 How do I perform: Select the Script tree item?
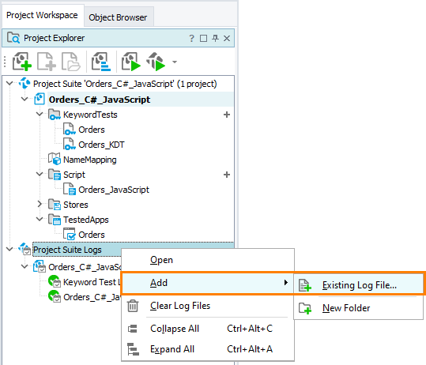pos(74,175)
